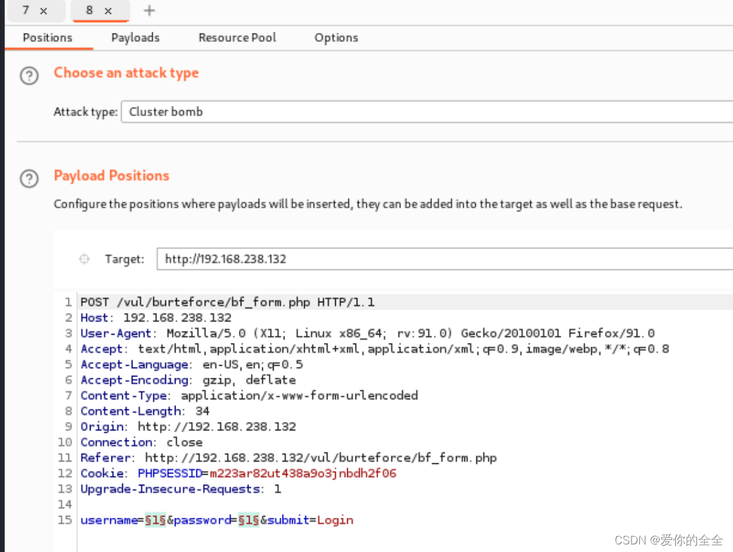Open the Resource Pool tab

(x=237, y=37)
